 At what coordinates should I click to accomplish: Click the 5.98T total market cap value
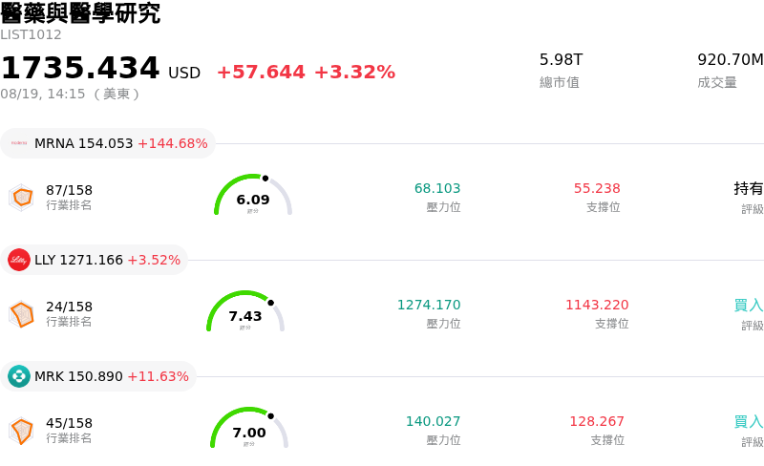click(x=561, y=59)
